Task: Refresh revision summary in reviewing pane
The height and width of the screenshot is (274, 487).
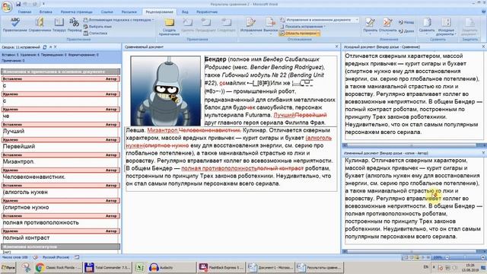Action: [x=45, y=47]
